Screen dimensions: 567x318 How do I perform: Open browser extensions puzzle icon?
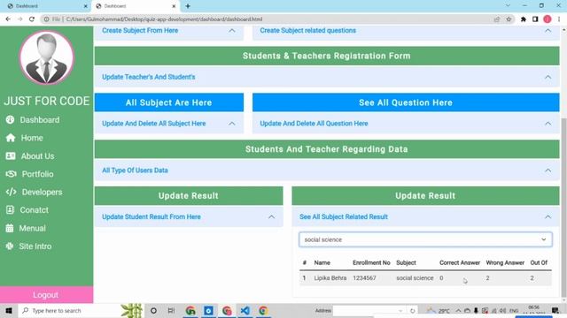pos(524,19)
